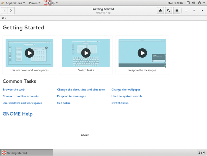207x156 pixels.
Task: Bookmark this page with the star icon
Action: [x=160, y=10]
